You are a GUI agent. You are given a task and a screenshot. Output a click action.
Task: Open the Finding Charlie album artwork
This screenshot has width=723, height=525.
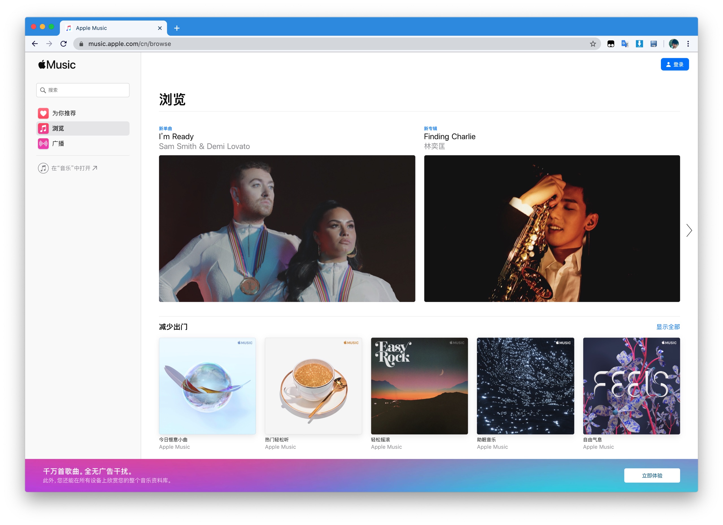tap(552, 228)
